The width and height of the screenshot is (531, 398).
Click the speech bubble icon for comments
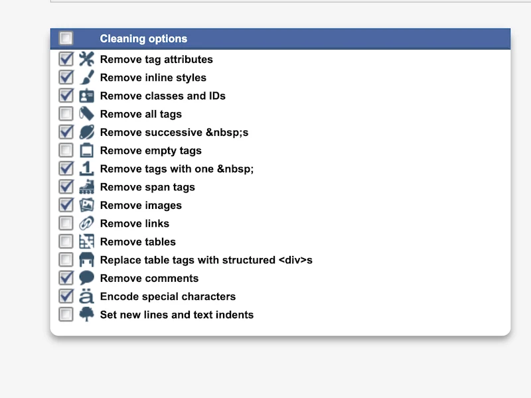(x=87, y=278)
